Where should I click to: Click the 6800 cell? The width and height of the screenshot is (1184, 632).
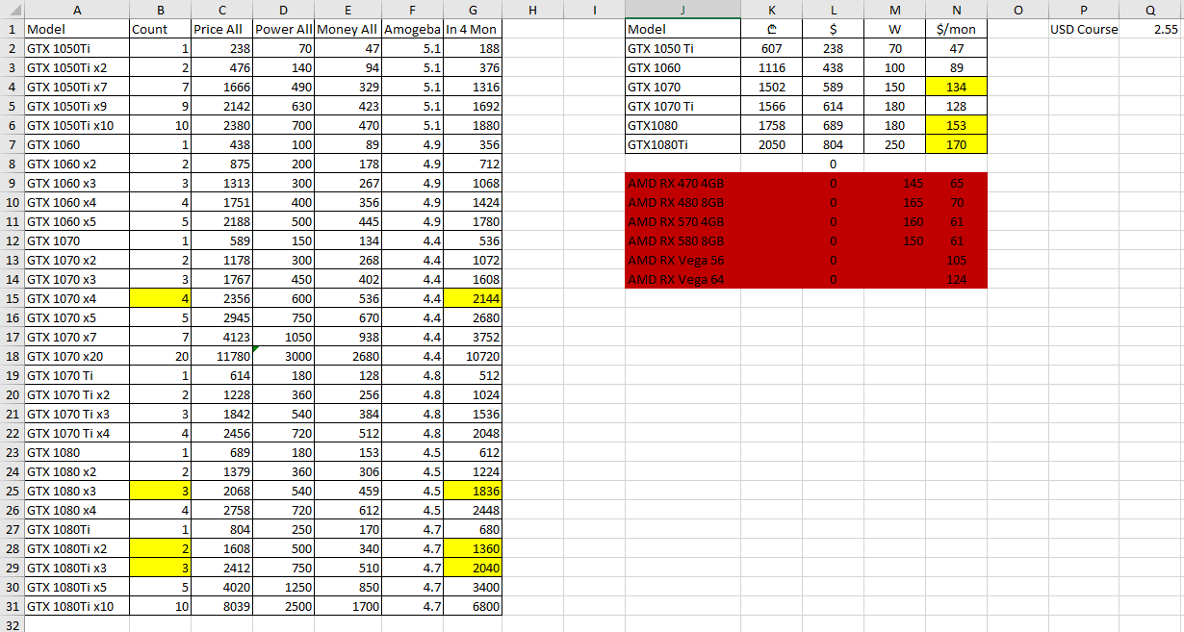click(473, 606)
